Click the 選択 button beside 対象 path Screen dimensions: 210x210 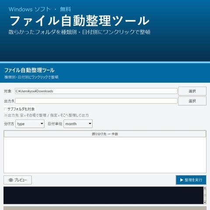192,91
